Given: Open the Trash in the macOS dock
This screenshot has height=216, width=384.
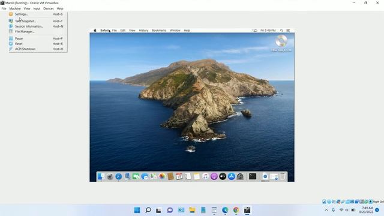Looking at the screenshot, I should point(283,176).
